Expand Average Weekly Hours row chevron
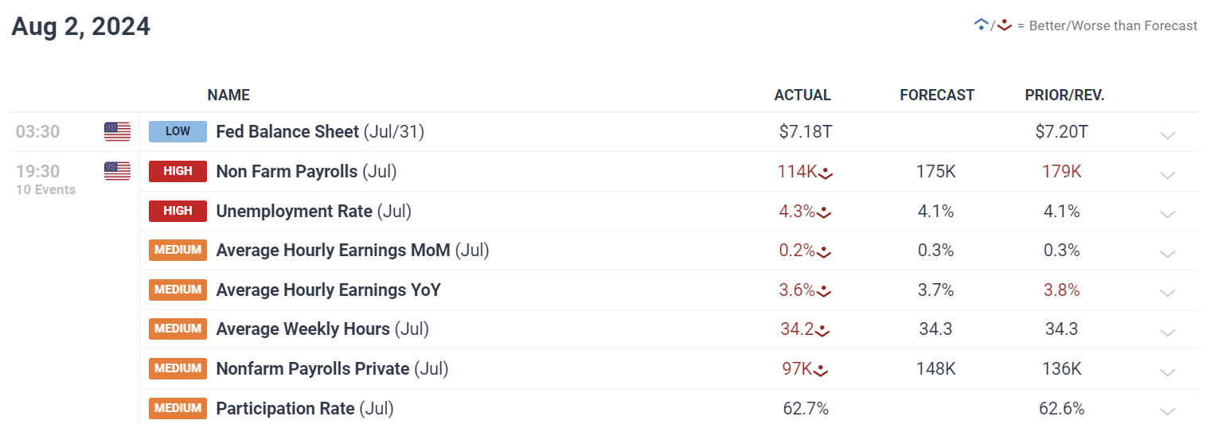This screenshot has width=1214, height=424. pyautogui.click(x=1168, y=332)
